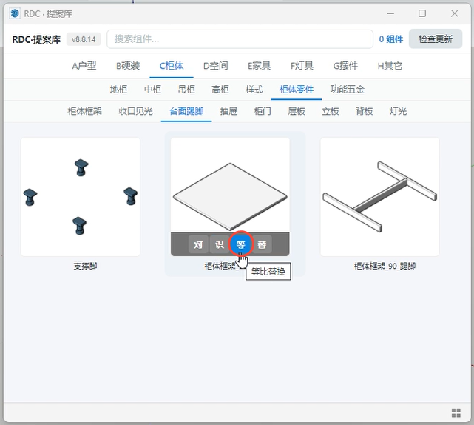Open the D空间 category tab
Image resolution: width=474 pixels, height=425 pixels.
215,66
